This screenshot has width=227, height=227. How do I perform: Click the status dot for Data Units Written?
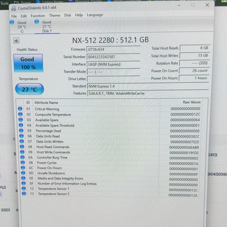coord(22,141)
